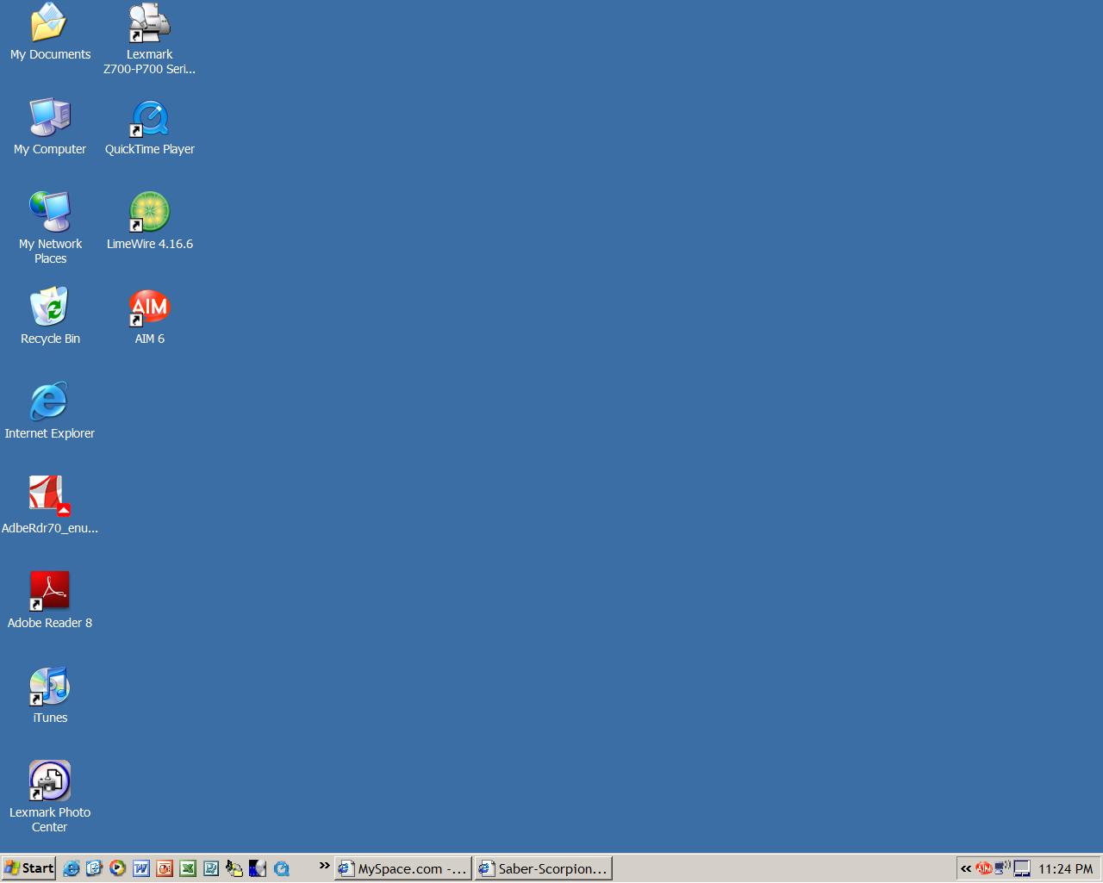Expand hidden Quick Launch items chevron
Image resolution: width=1103 pixels, height=883 pixels.
coord(324,866)
